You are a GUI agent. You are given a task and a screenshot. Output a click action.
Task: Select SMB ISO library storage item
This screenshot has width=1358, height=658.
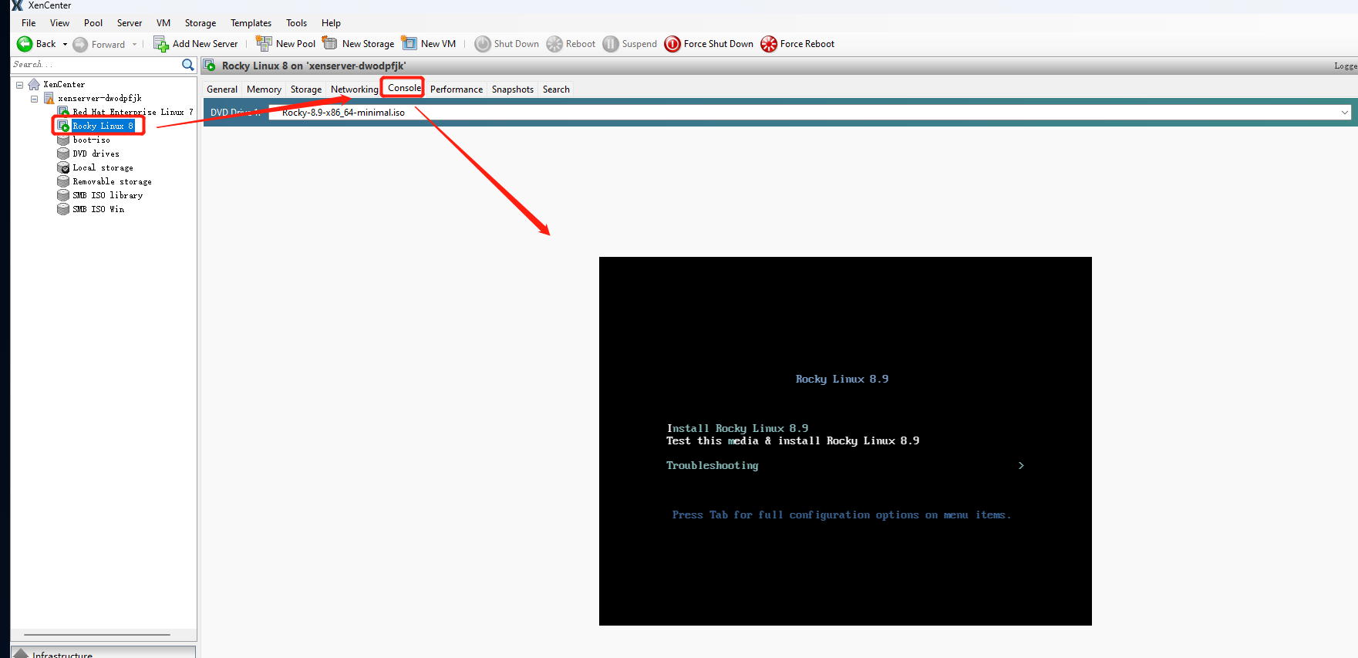(x=107, y=196)
